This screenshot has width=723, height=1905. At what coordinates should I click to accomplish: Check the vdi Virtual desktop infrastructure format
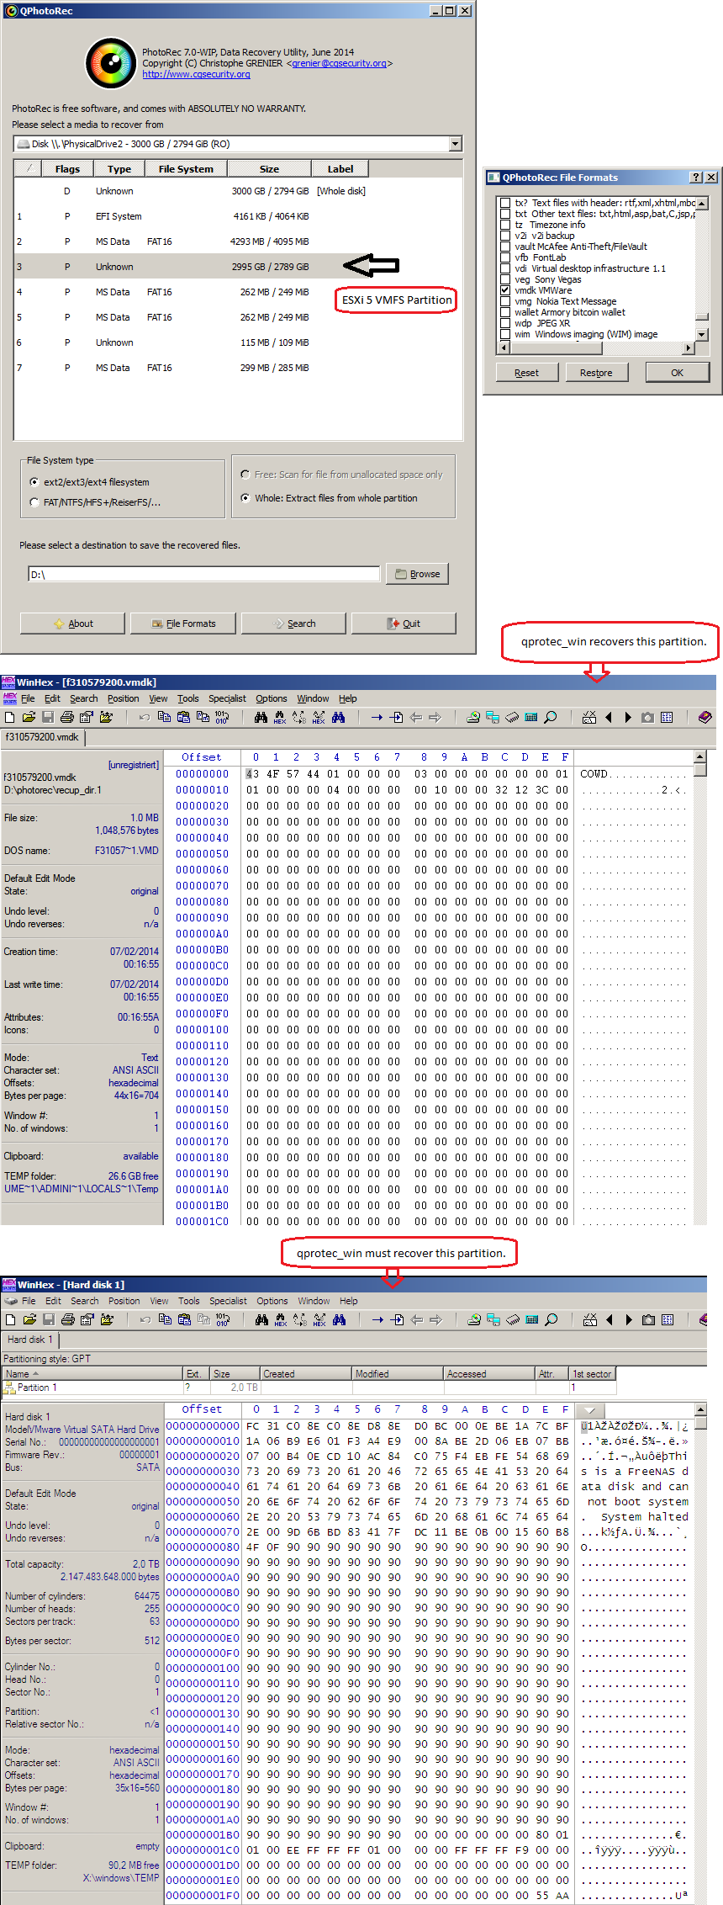click(x=504, y=268)
